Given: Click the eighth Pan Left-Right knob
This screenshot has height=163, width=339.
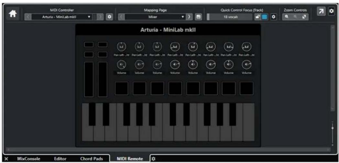Looking at the screenshot, I should (x=246, y=47).
